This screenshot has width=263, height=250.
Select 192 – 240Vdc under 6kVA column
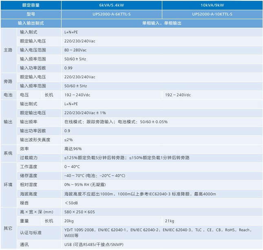click(x=77, y=95)
